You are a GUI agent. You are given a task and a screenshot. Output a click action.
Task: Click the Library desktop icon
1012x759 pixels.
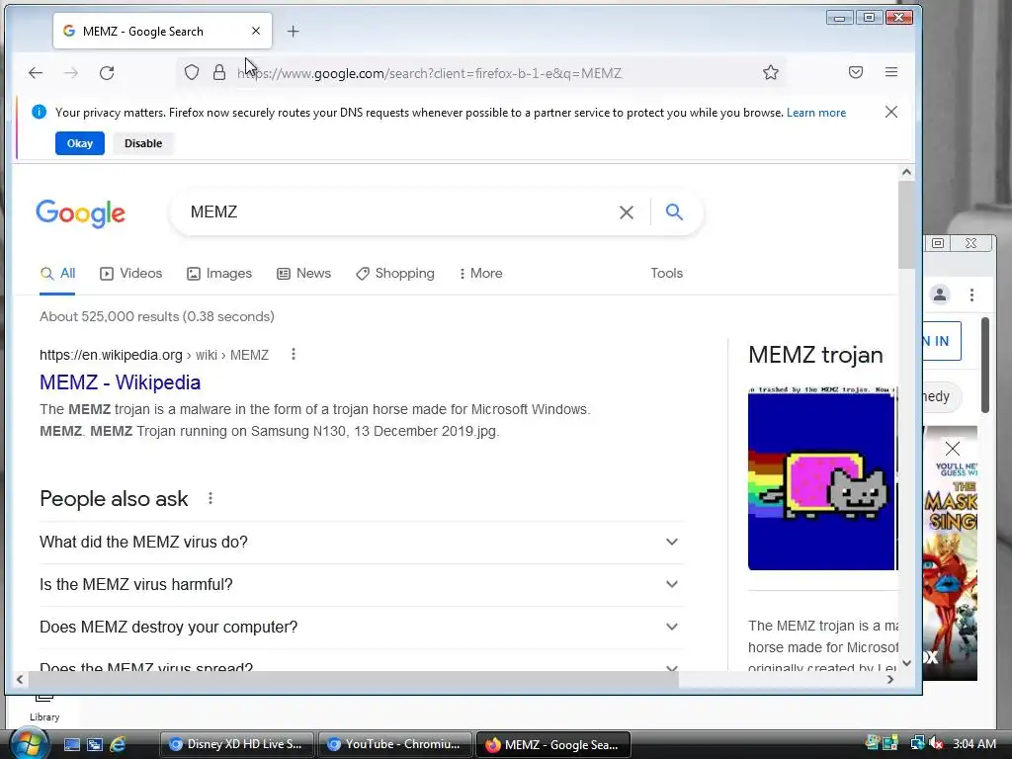44,709
